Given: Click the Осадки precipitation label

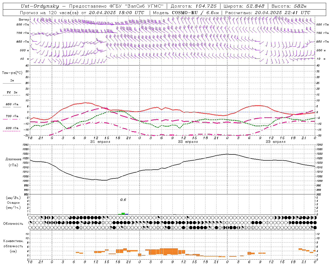Looking at the screenshot, I should (x=13, y=203).
